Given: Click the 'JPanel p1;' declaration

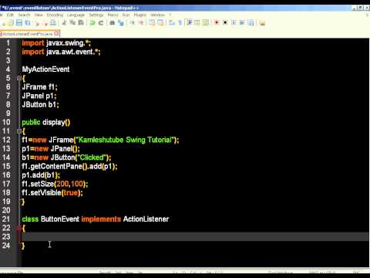Looking at the screenshot, I should coord(39,96).
